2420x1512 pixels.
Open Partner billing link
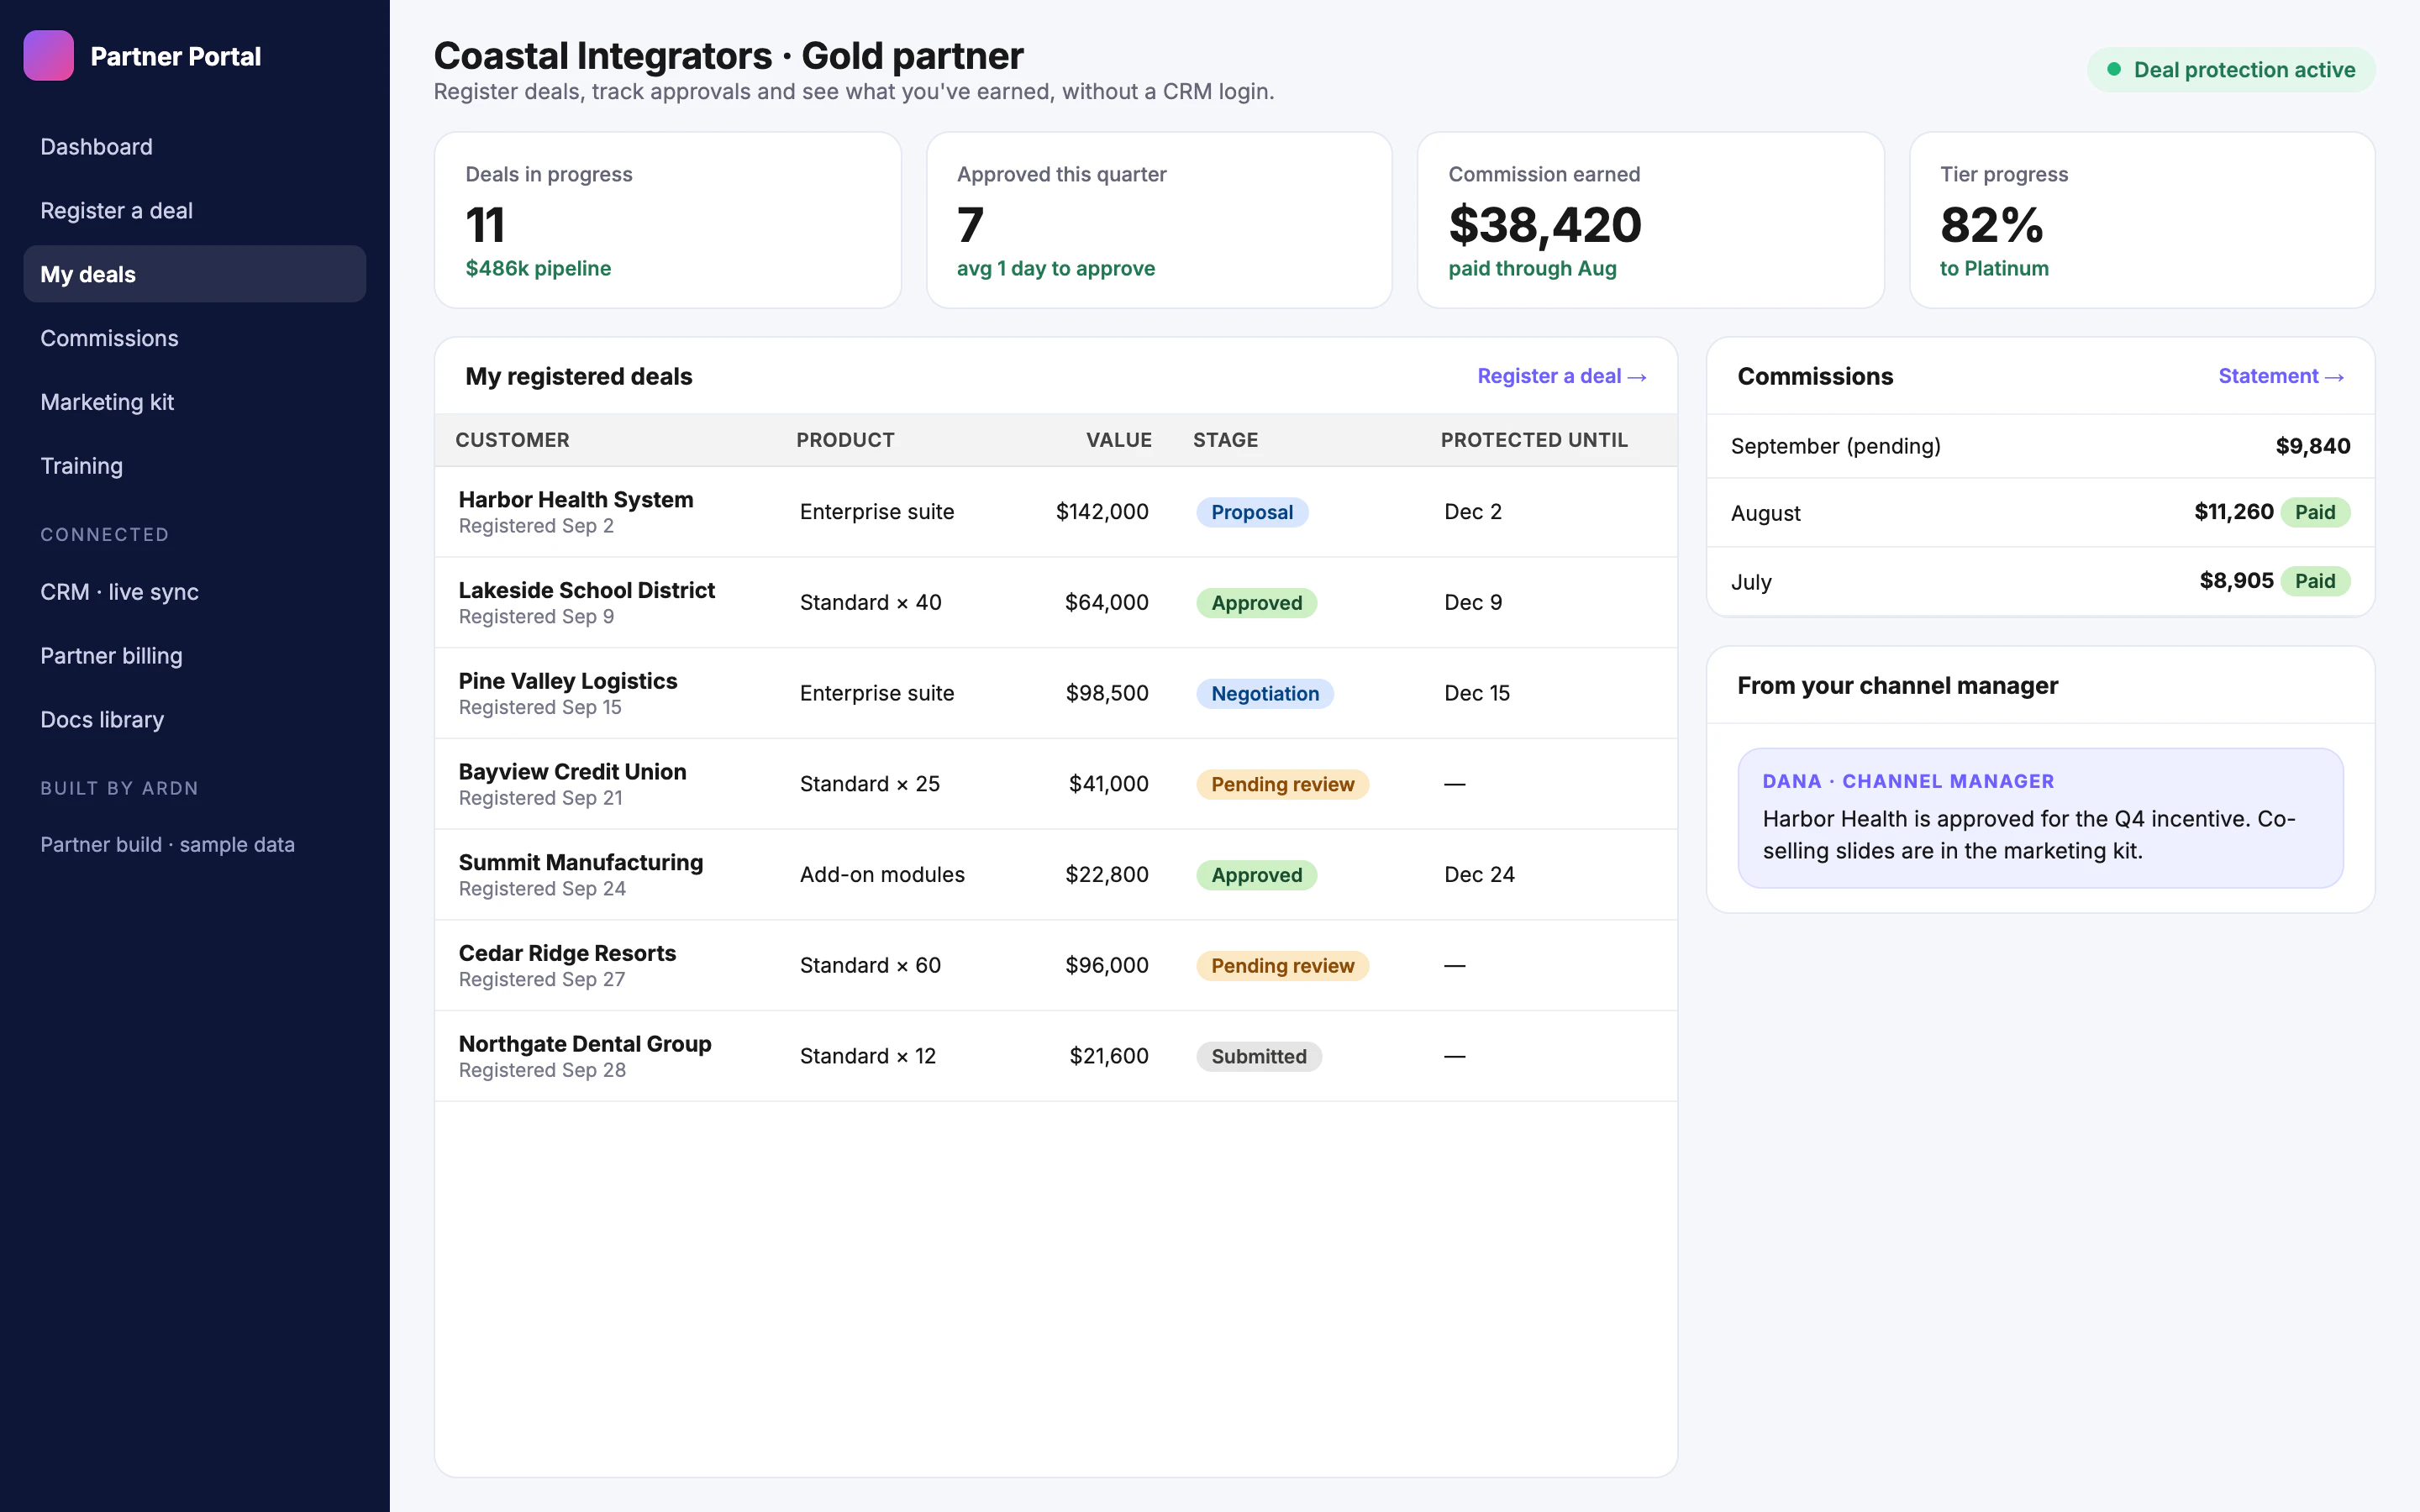click(x=195, y=656)
